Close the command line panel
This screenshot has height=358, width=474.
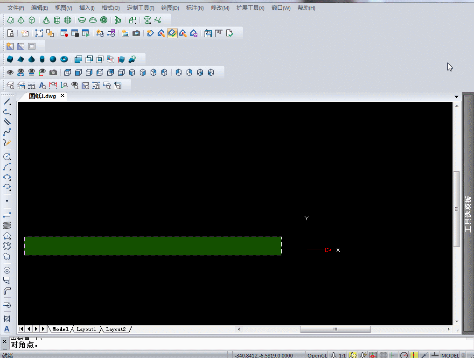point(5,341)
